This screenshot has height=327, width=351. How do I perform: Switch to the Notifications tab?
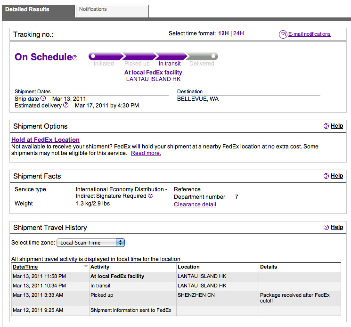[x=112, y=11]
